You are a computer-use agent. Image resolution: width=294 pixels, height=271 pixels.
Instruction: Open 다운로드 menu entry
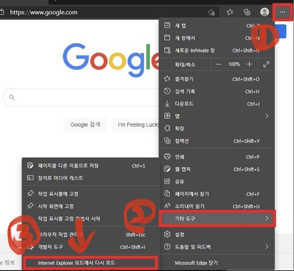click(x=217, y=104)
